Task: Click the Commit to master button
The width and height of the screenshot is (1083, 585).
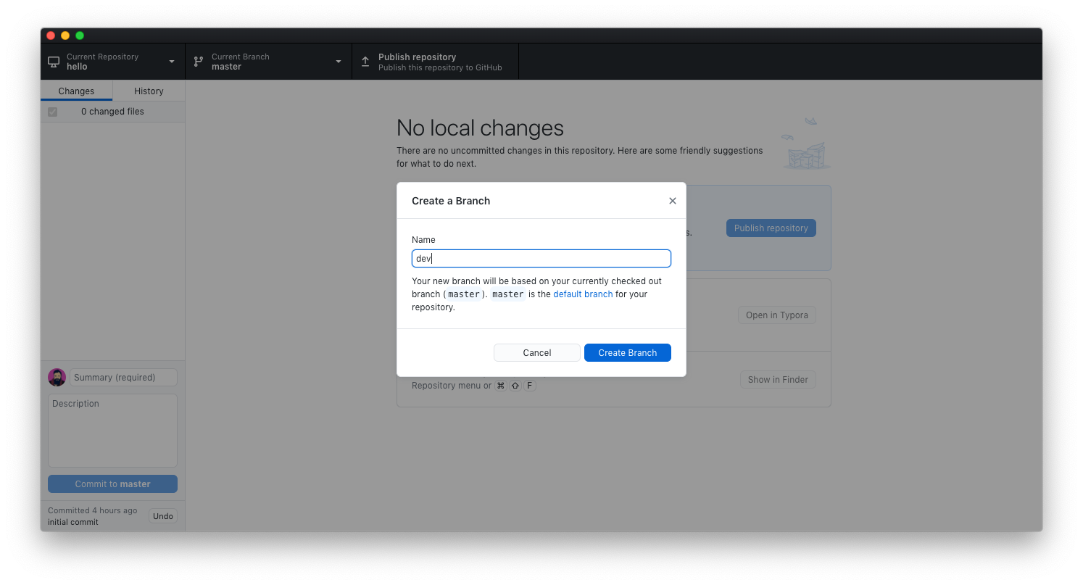Action: pyautogui.click(x=112, y=484)
